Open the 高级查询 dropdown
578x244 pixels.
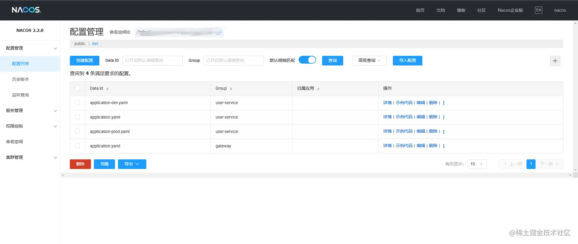(x=369, y=61)
